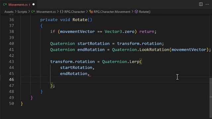Click the yellow closing brace on line 50
This screenshot has width=212, height=119.
coord(22,103)
